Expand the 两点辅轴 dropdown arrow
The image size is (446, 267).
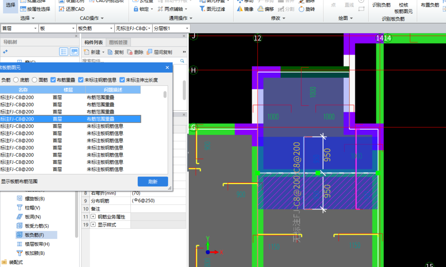point(186,9)
